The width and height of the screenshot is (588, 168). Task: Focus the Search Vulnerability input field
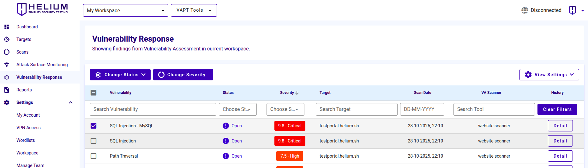153,109
